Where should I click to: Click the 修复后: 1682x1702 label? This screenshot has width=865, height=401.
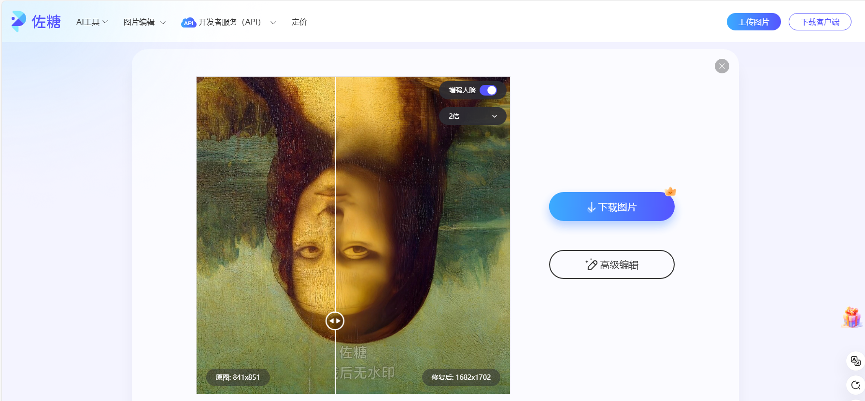point(461,377)
